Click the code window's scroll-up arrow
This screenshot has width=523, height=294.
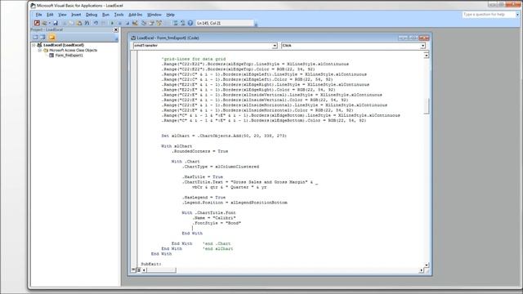[x=427, y=56]
